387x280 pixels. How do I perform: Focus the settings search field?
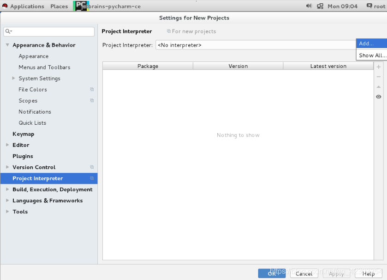point(49,31)
